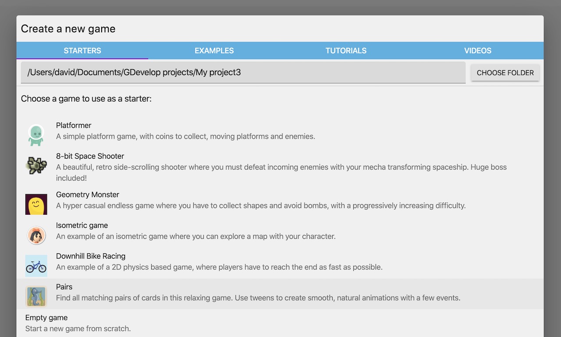Screen dimensions: 561x337
Task: Switch to the Starters tab
Action: (82, 51)
